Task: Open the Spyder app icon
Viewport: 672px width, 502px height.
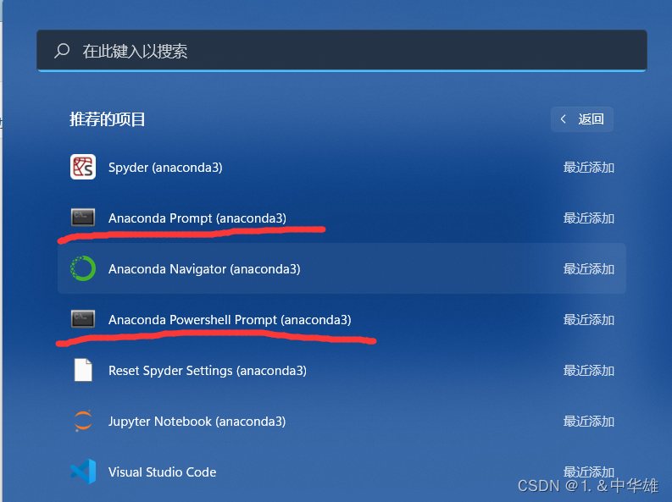Action: 83,167
